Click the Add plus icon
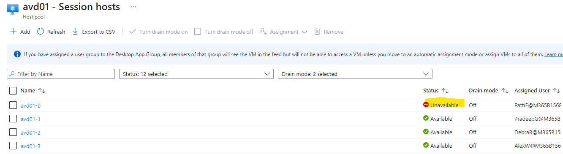 (x=13, y=32)
